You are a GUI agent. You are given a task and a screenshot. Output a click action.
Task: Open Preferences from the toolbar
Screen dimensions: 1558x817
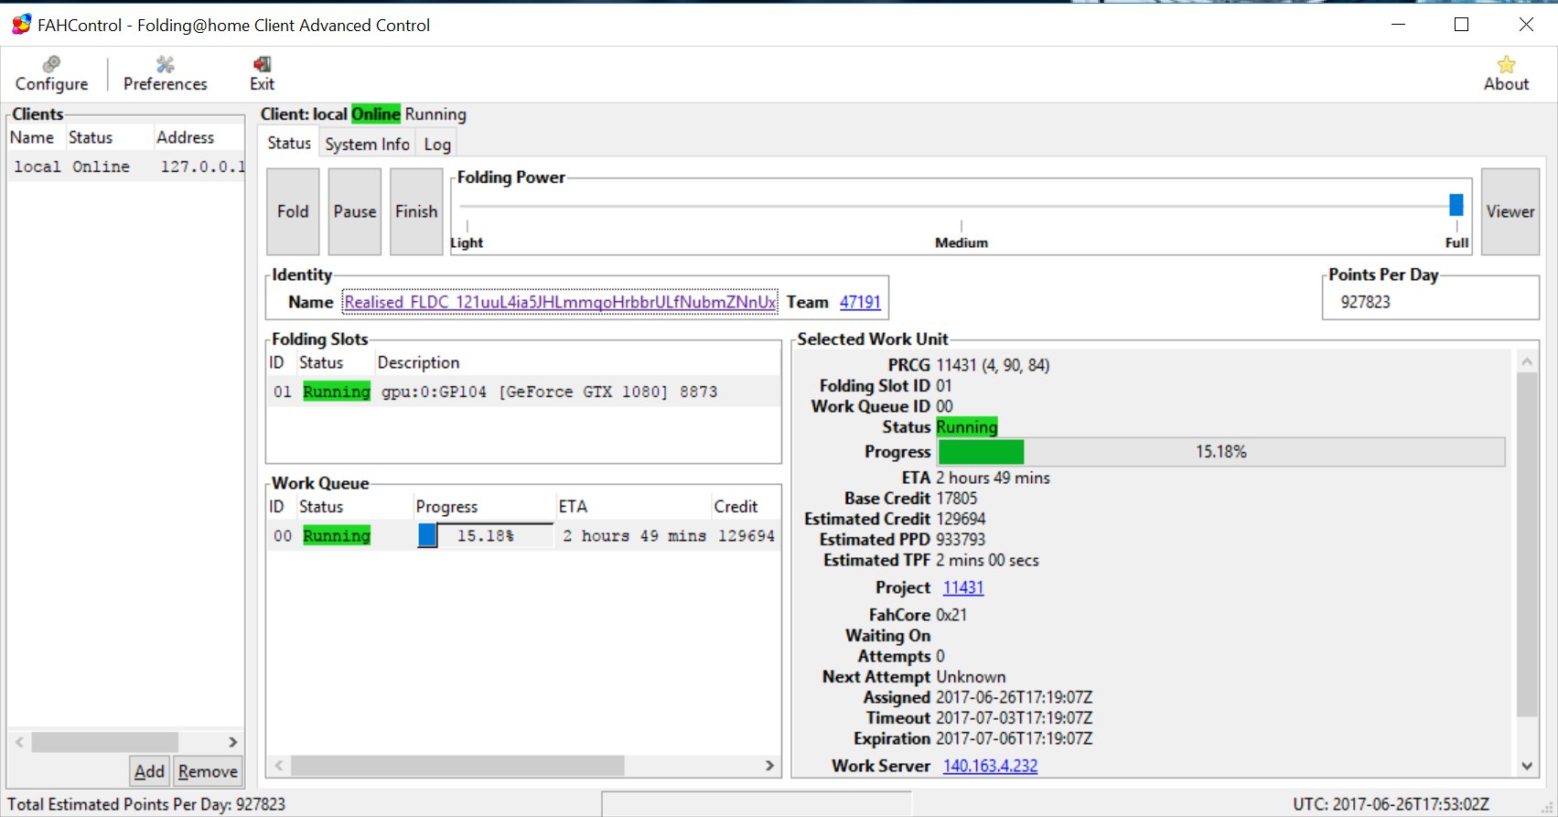166,74
